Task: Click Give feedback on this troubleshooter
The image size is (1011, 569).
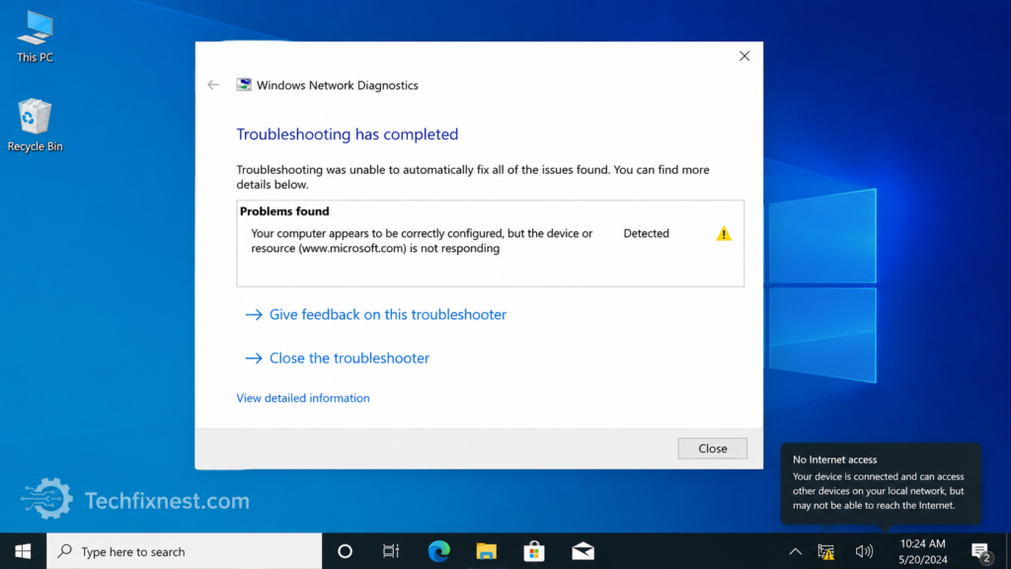Action: [x=376, y=314]
